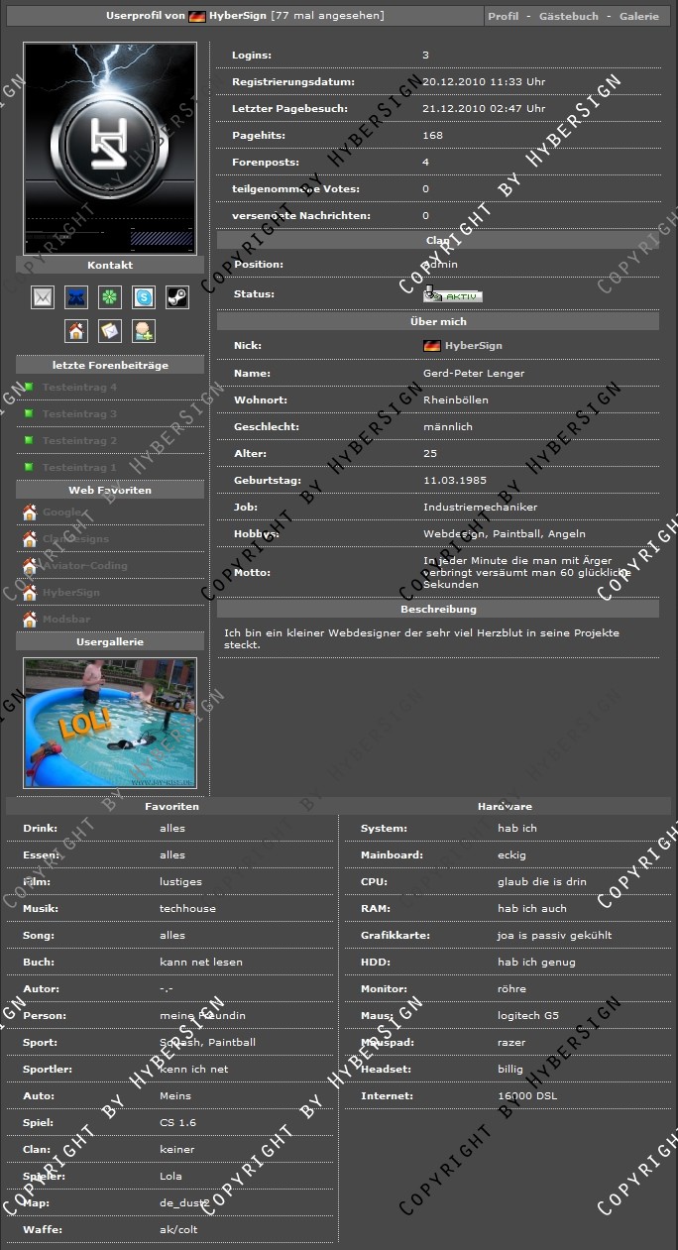Screen dimensions: 678x1250
Task: Click the Buch value kann net lesen
Action: click(x=201, y=962)
